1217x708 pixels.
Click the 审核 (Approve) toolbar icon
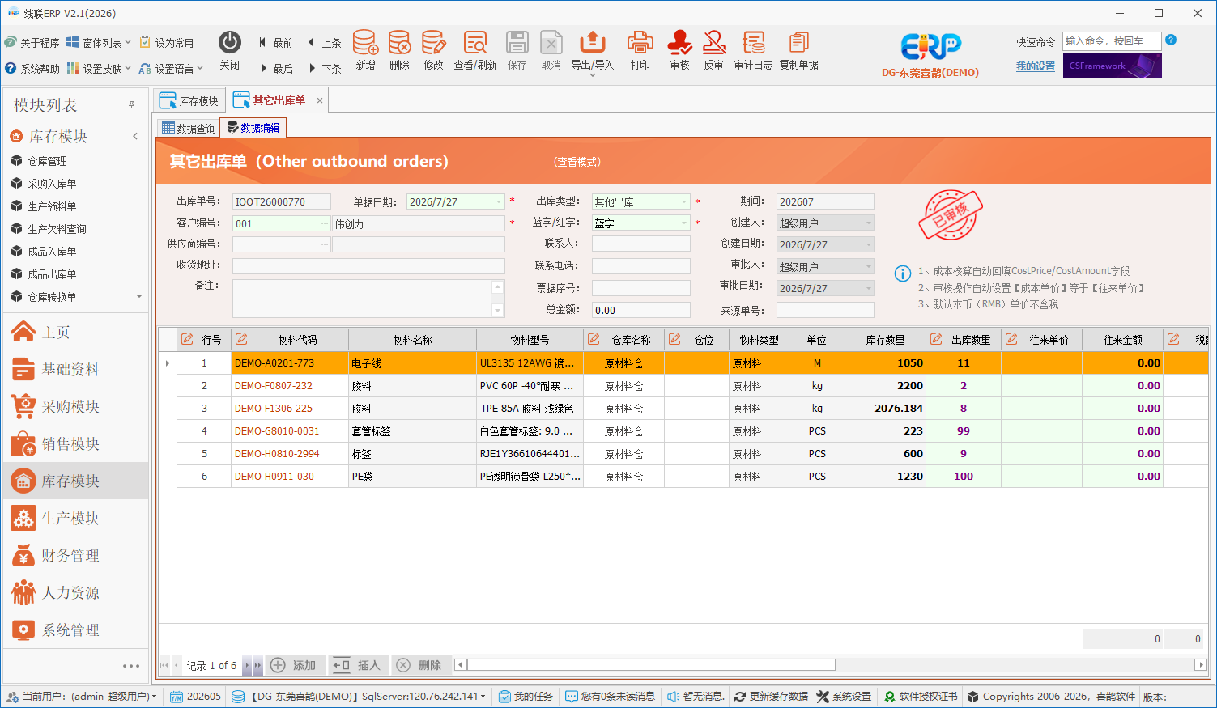(679, 43)
